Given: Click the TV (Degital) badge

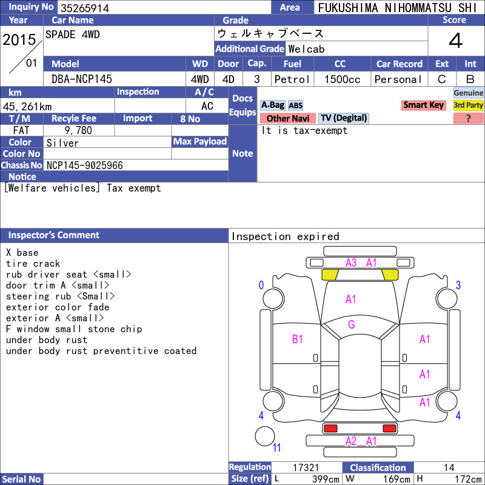Looking at the screenshot, I should [x=344, y=118].
